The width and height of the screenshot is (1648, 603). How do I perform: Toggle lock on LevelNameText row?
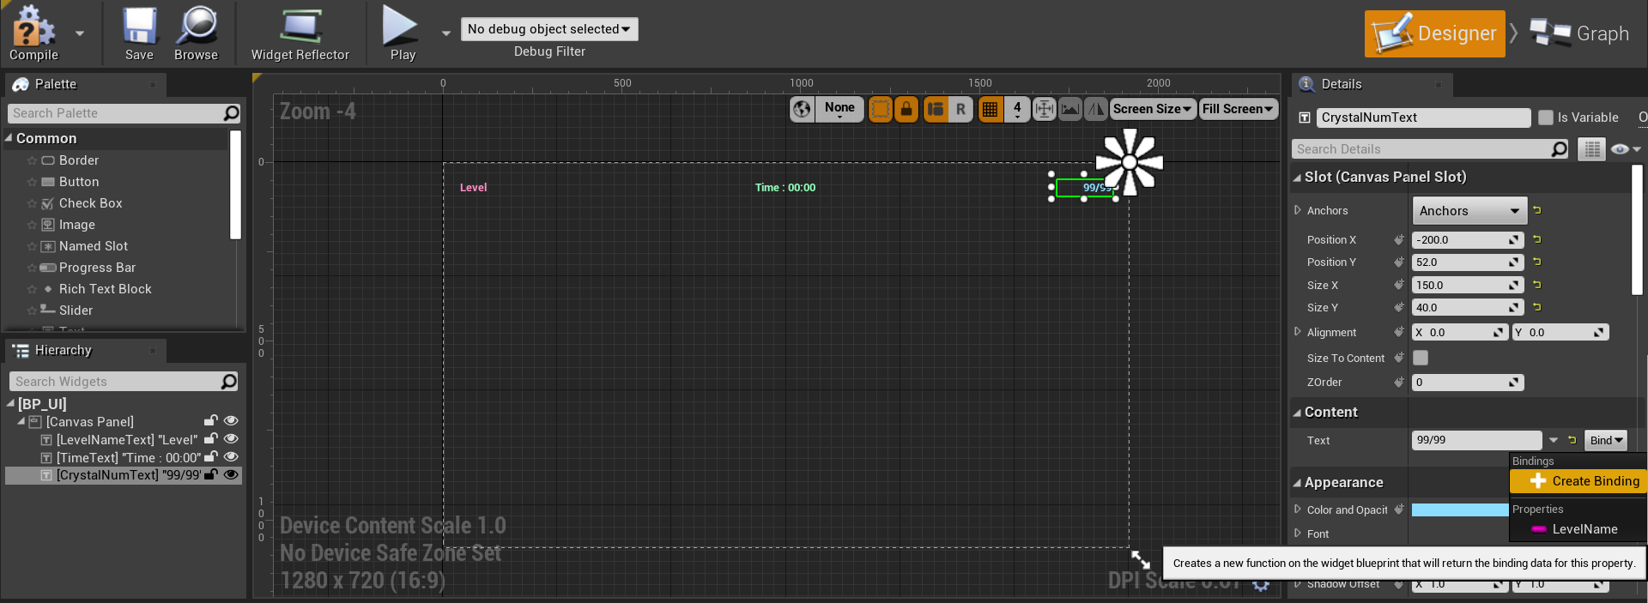[x=210, y=439]
